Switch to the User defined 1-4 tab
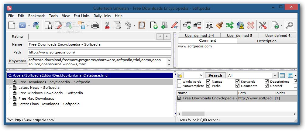This screenshot has height=131, width=306. 199,36
